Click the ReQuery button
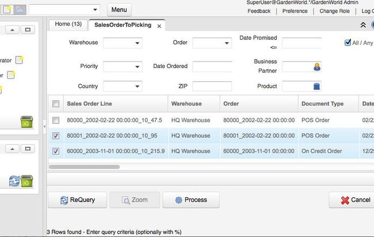 pos(79,200)
